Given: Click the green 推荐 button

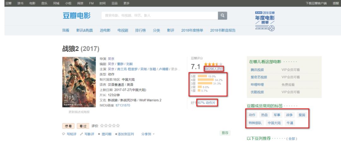Looking at the screenshot, I should click(225, 133).
